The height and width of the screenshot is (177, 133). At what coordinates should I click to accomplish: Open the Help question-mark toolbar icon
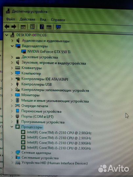tap(42, 27)
